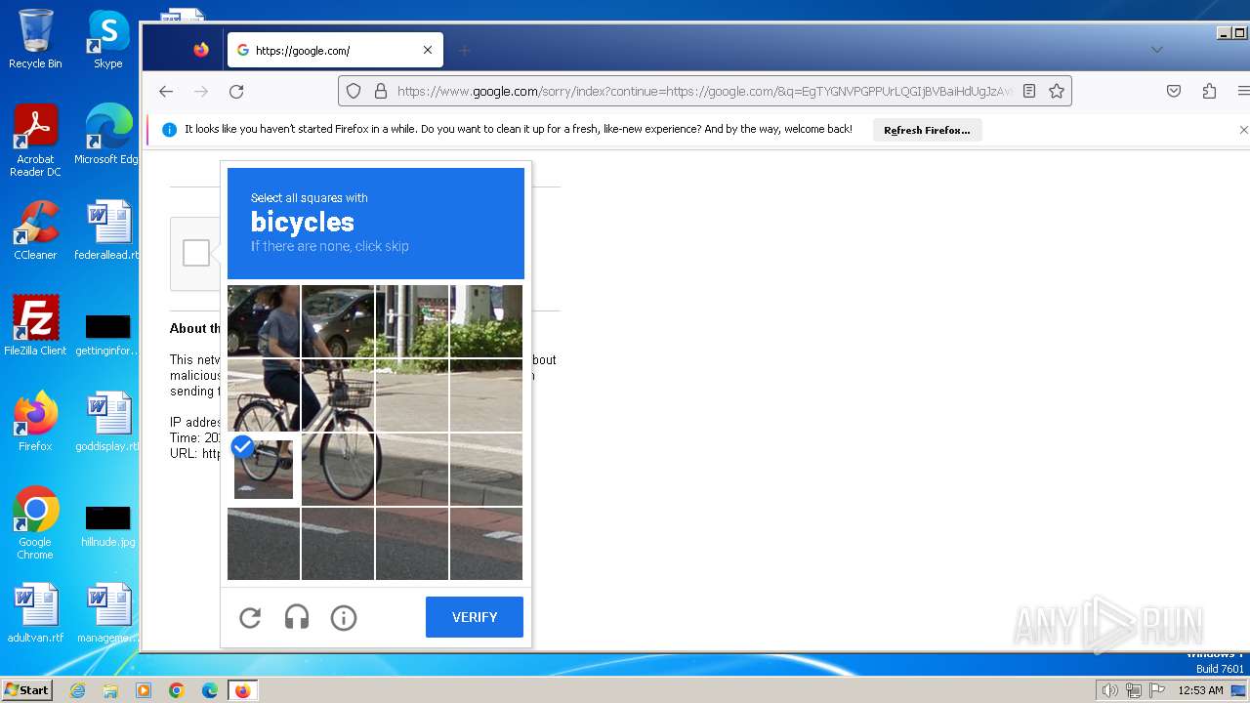Select the tile with the bicycle front wheel
Screen dimensions: 1250x703
tap(338, 470)
